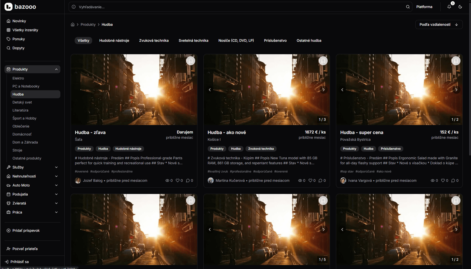This screenshot has width=471, height=269.
Task: Like the Jozef Balog listing heart icon
Action: (x=178, y=180)
